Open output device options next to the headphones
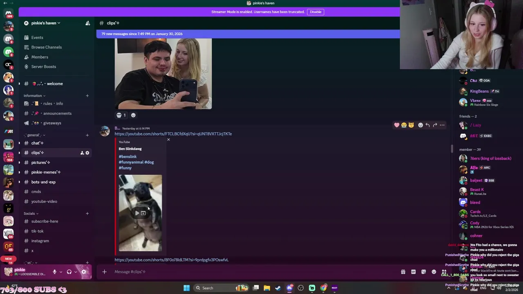The image size is (523, 294). [76, 272]
